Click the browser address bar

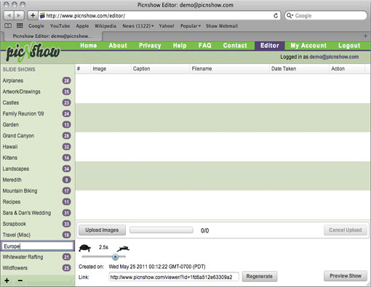(x=159, y=16)
